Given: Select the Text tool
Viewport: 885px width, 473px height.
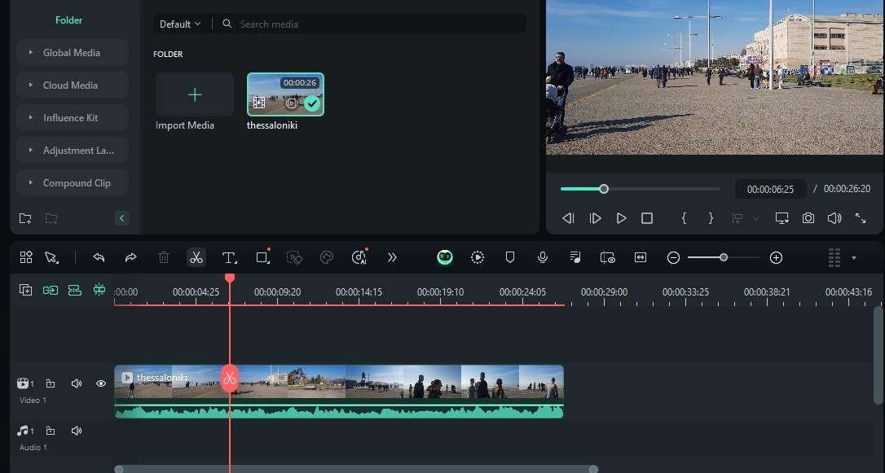Looking at the screenshot, I should pyautogui.click(x=229, y=257).
